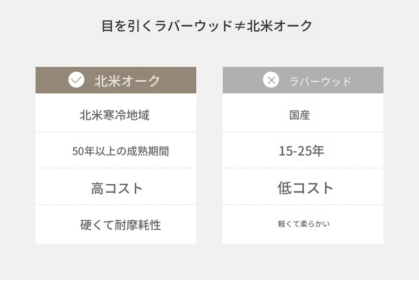Click the dashed divider below 低コスト
Image resolution: width=419 pixels, height=293 pixels.
click(303, 205)
